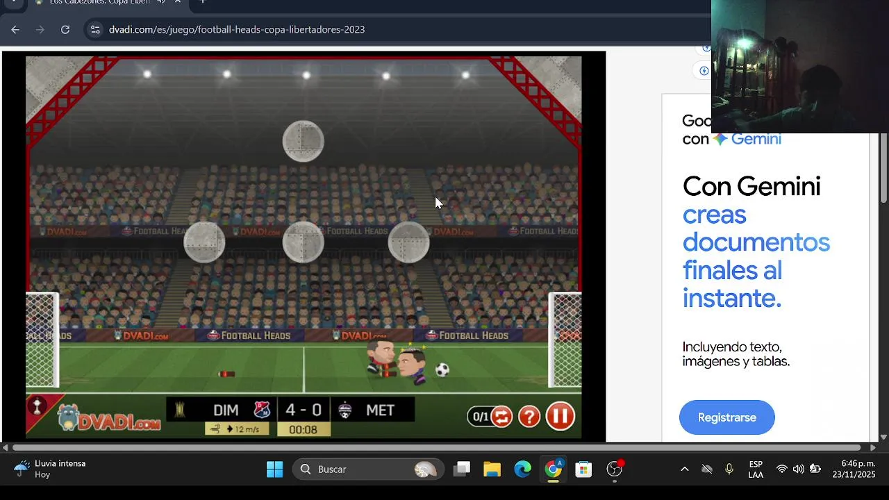Click the trophy icon in red corner
The image size is (889, 500).
point(38,406)
